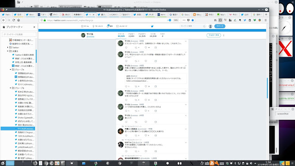
Task: Click the page vertical scrollbar
Action: [x=267, y=88]
